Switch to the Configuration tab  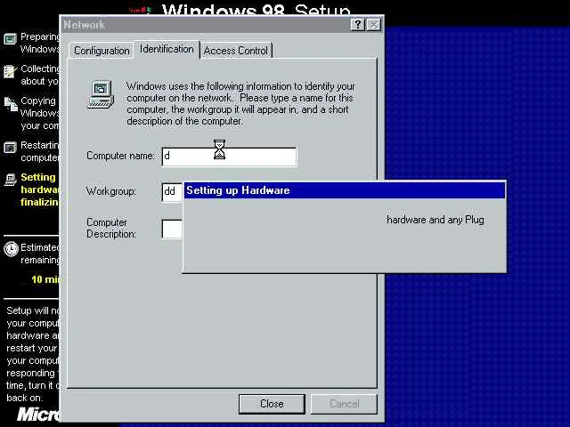click(102, 51)
